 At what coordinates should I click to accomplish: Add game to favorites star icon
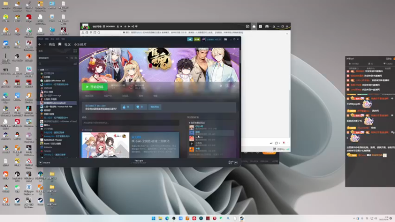(x=234, y=86)
